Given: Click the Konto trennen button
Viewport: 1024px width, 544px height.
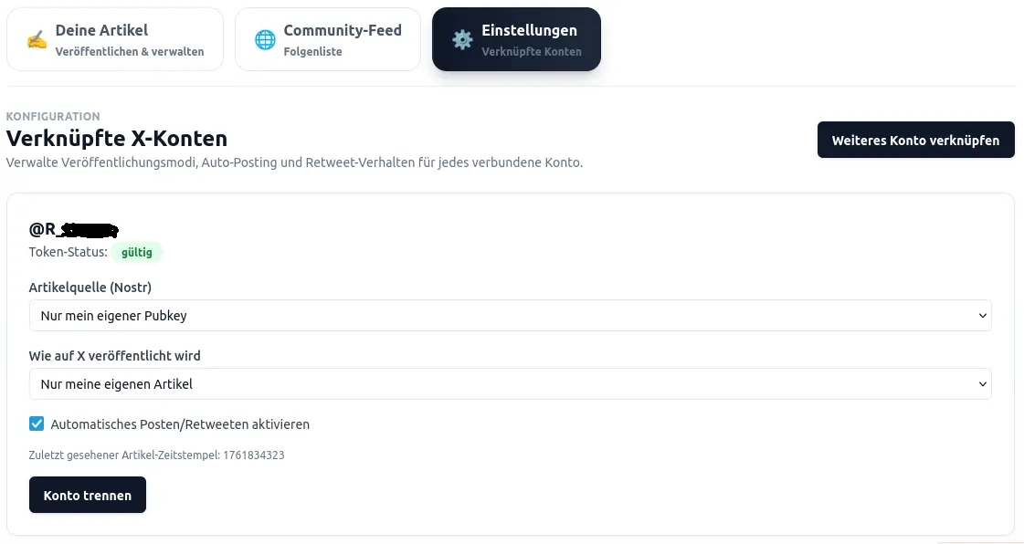Looking at the screenshot, I should tap(88, 495).
